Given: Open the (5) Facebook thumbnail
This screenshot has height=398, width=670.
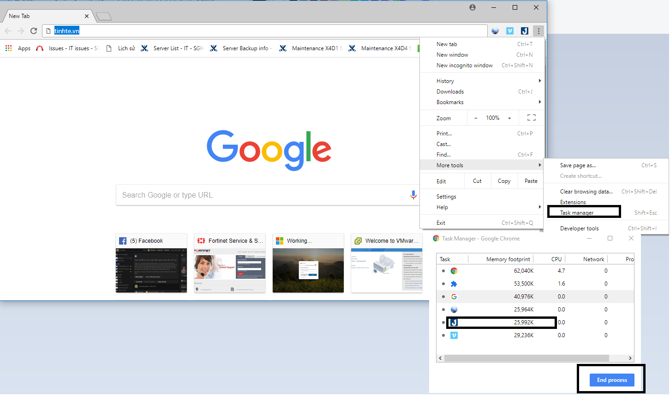Looking at the screenshot, I should tap(151, 263).
